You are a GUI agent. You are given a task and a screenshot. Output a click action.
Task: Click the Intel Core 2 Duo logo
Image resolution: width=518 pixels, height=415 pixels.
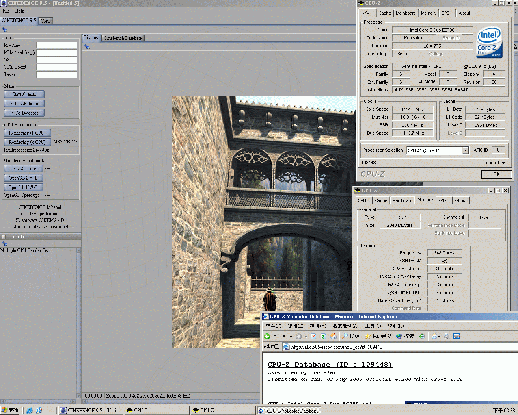point(489,42)
